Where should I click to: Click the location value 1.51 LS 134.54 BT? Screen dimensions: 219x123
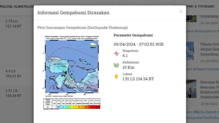(138, 79)
